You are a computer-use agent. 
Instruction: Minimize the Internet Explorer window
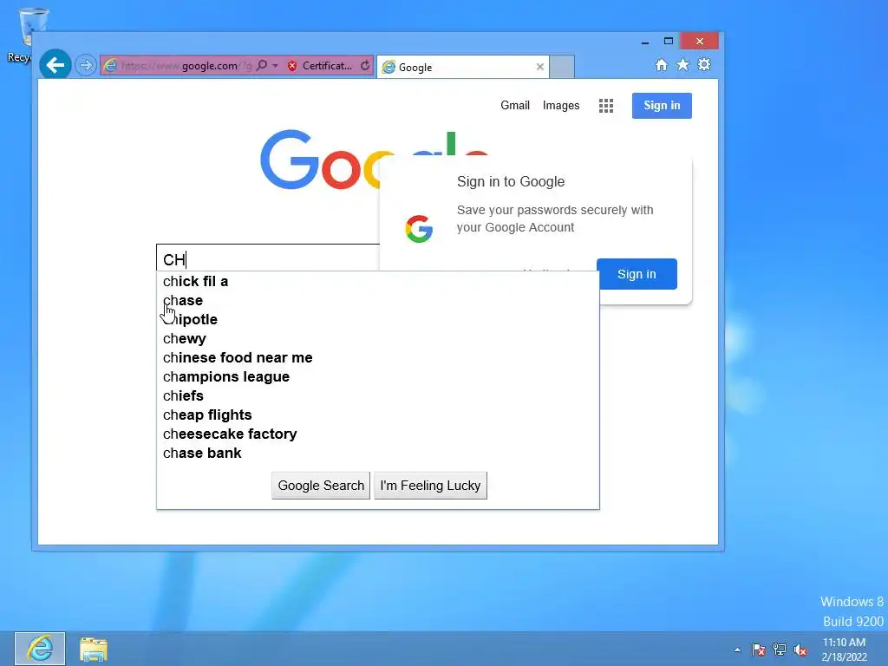[x=644, y=42]
